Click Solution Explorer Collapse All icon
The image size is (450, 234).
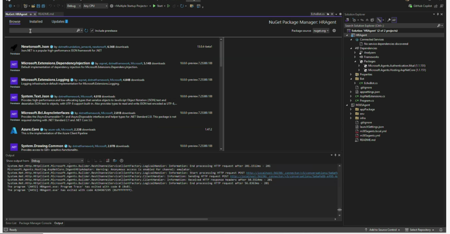click(x=367, y=20)
